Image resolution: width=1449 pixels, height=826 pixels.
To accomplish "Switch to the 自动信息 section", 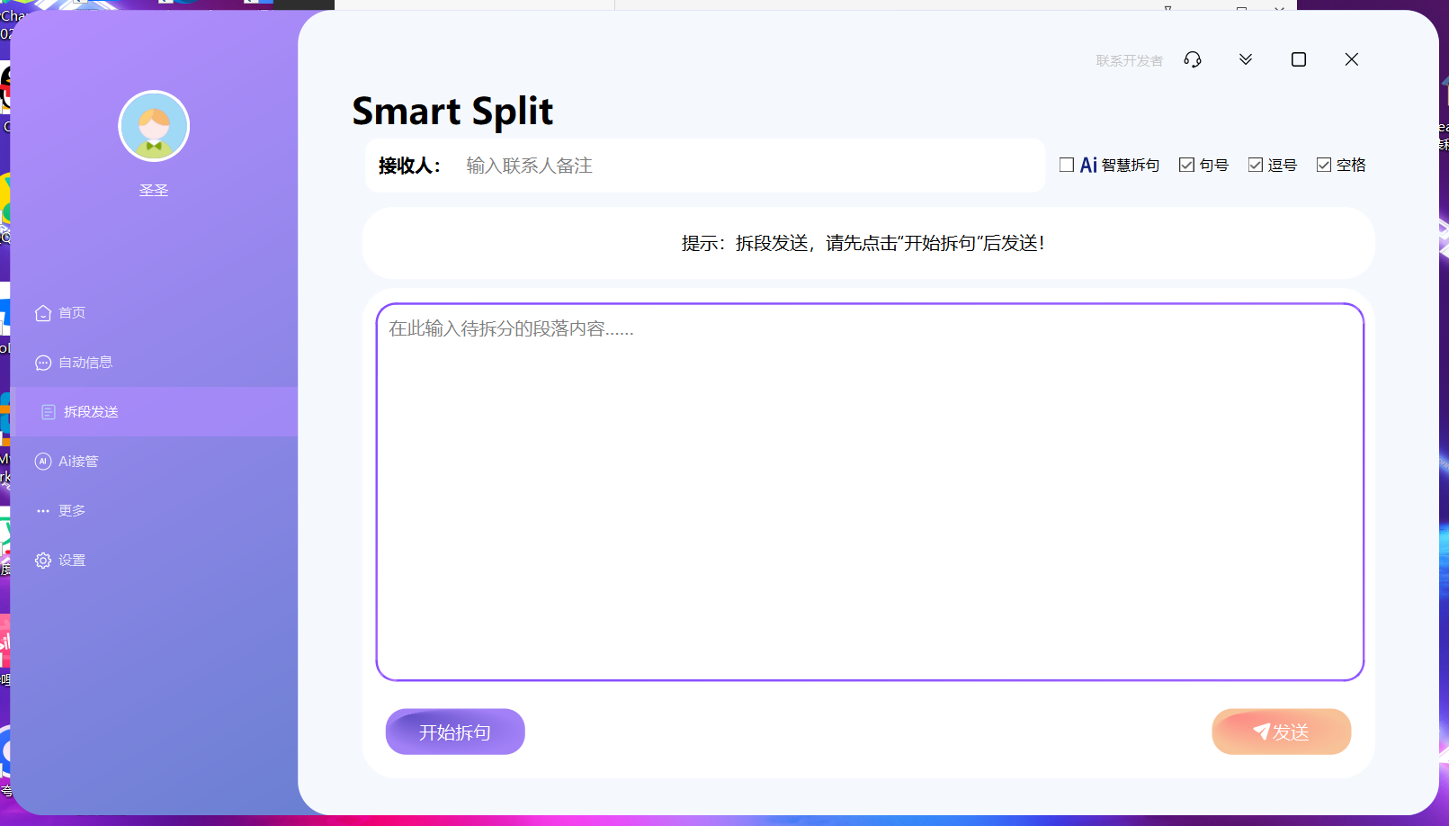I will coord(85,362).
